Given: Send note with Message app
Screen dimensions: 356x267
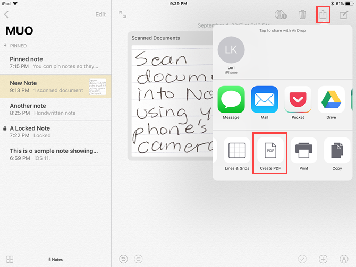Looking at the screenshot, I should tap(231, 102).
